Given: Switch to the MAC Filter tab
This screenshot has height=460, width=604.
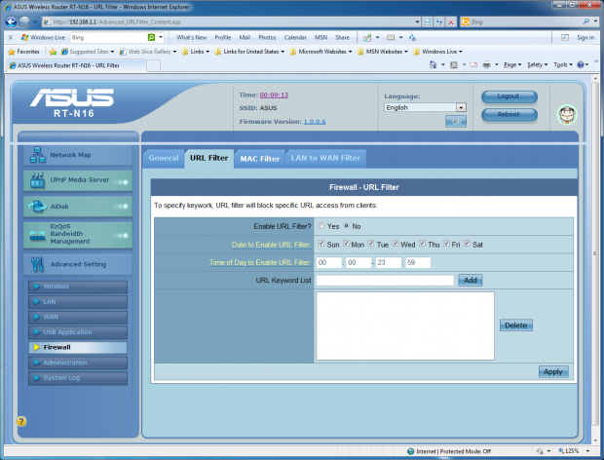Looking at the screenshot, I should tap(260, 159).
